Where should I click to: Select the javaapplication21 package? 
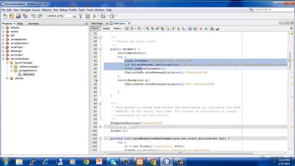tap(28, 71)
